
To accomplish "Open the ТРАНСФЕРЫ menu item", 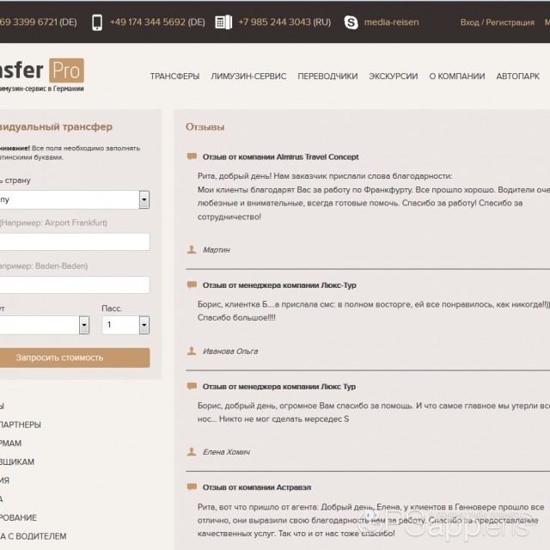I will click(174, 76).
